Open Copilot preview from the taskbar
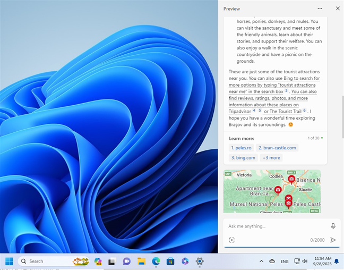344x270 pixels. click(x=98, y=261)
